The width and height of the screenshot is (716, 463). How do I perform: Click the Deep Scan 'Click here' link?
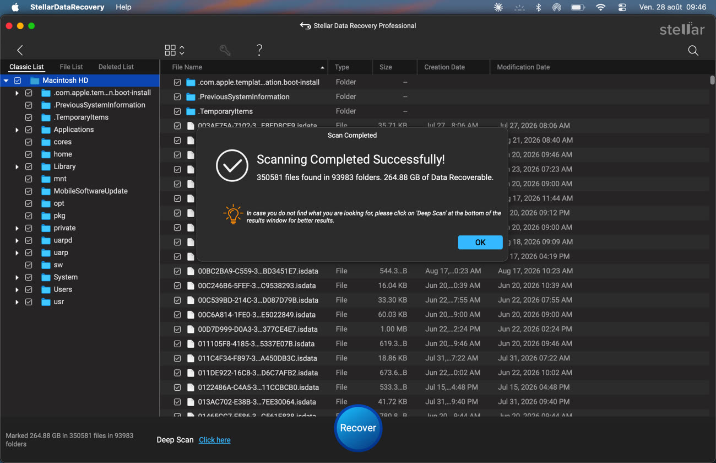point(215,440)
